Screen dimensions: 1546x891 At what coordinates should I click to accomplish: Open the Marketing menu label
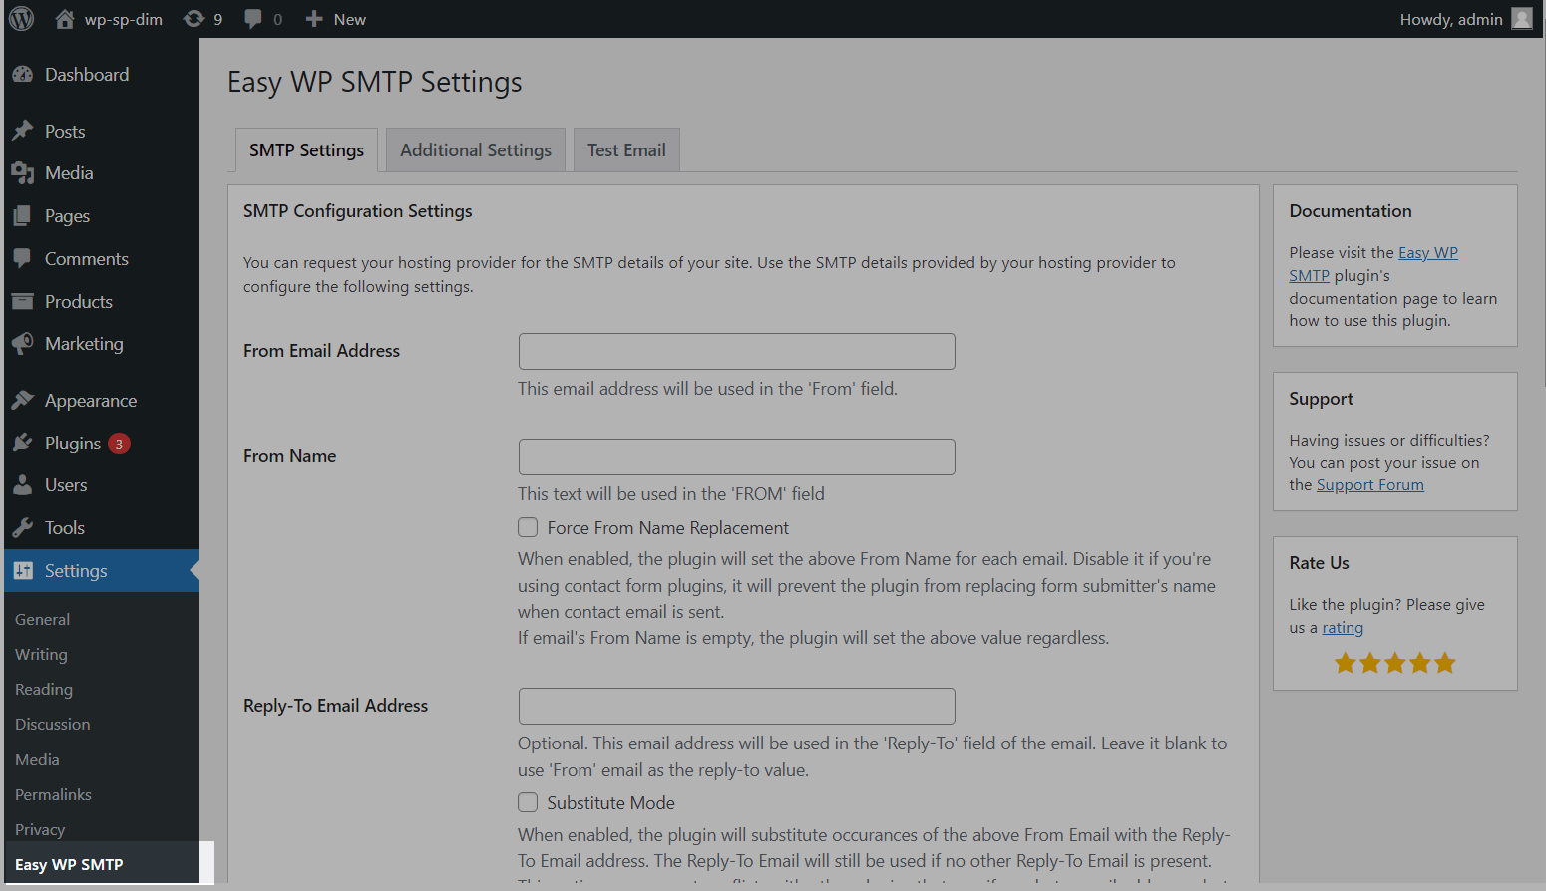(84, 344)
